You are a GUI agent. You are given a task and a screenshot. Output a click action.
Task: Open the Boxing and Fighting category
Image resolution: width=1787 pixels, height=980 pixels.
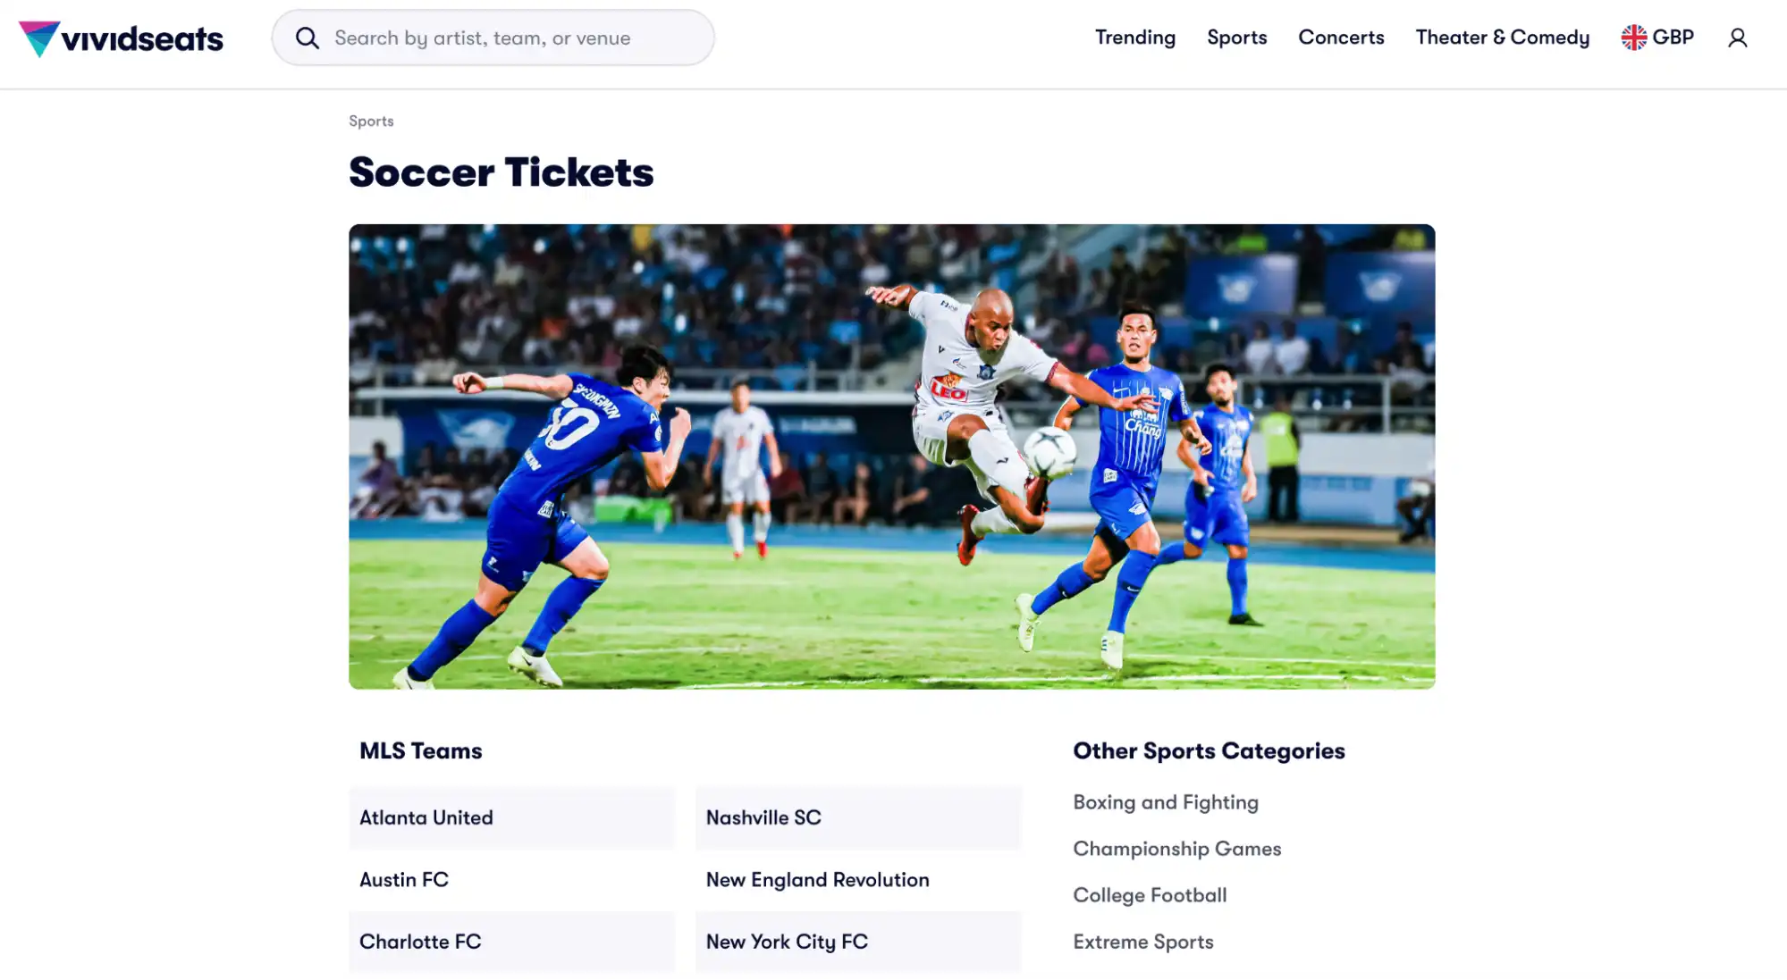point(1166,801)
